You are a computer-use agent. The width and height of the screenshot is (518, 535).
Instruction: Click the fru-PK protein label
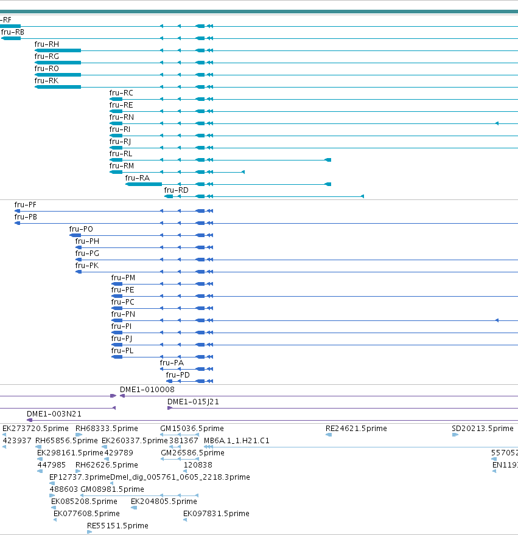pyautogui.click(x=87, y=266)
